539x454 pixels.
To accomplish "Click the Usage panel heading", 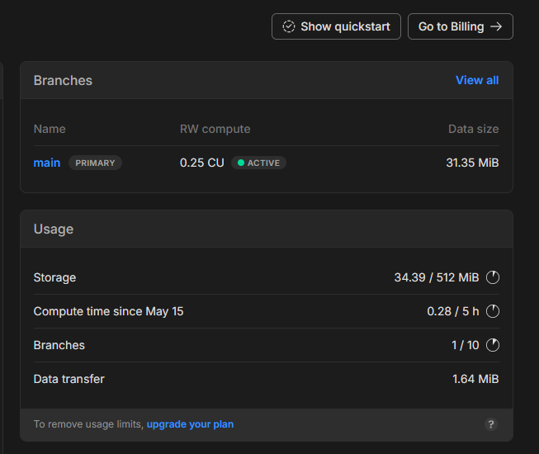I will coord(54,229).
